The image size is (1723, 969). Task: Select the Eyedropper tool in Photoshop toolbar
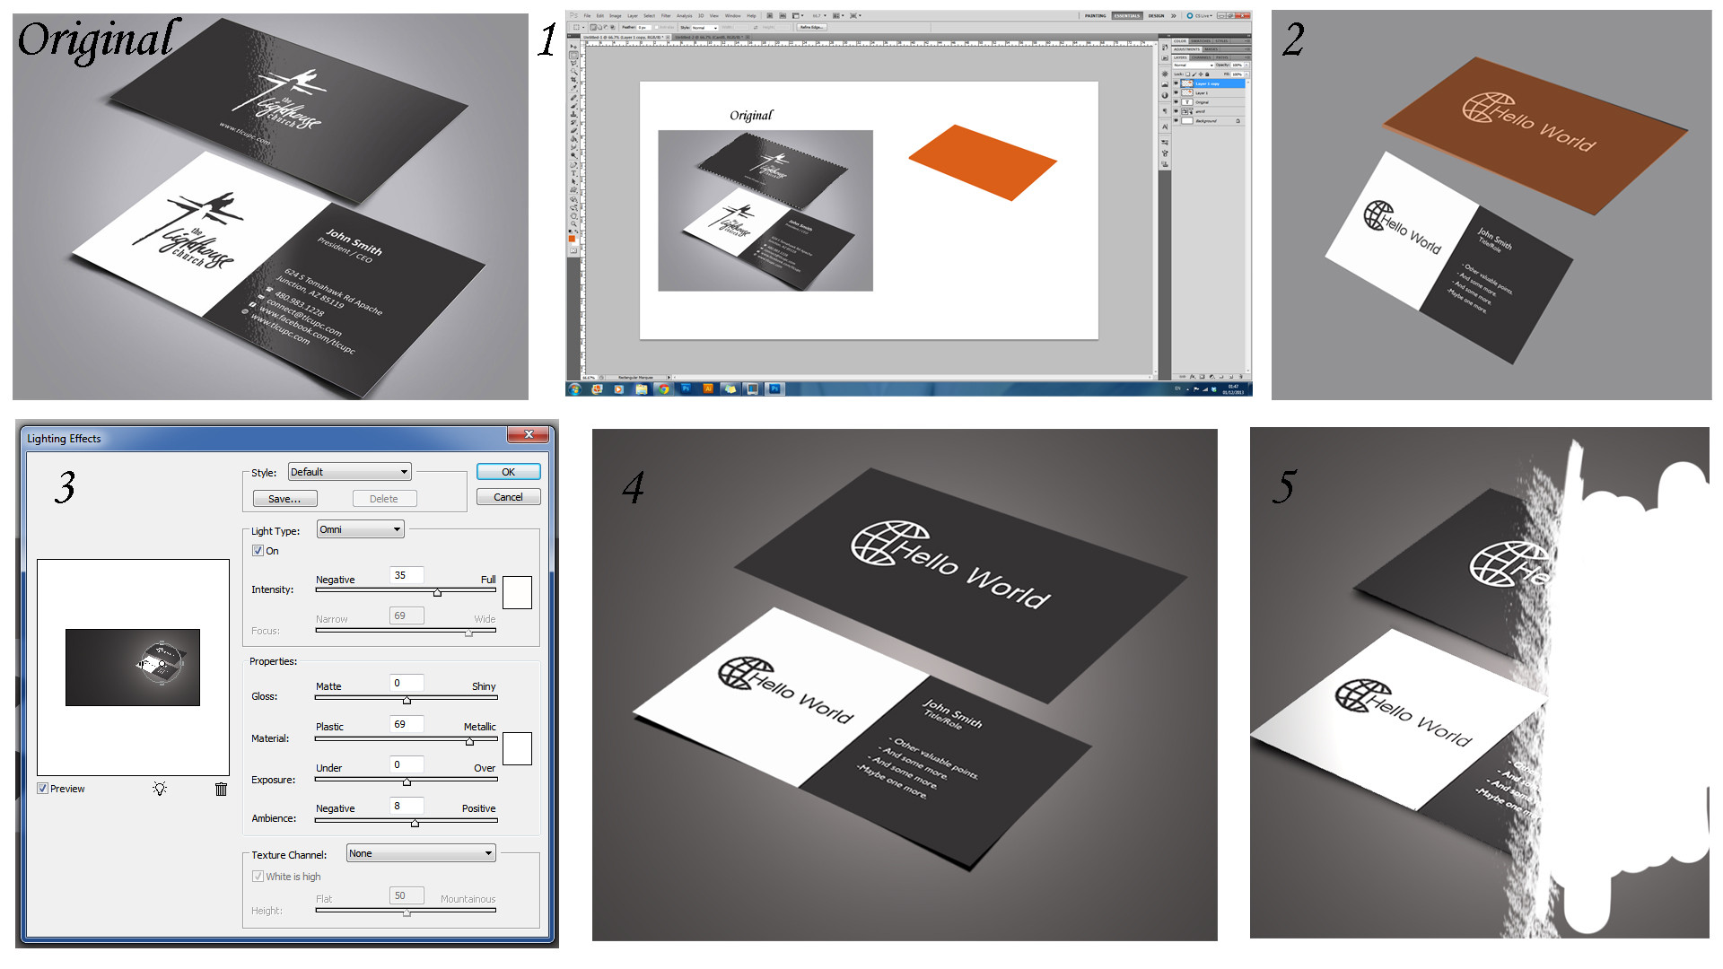(x=573, y=87)
